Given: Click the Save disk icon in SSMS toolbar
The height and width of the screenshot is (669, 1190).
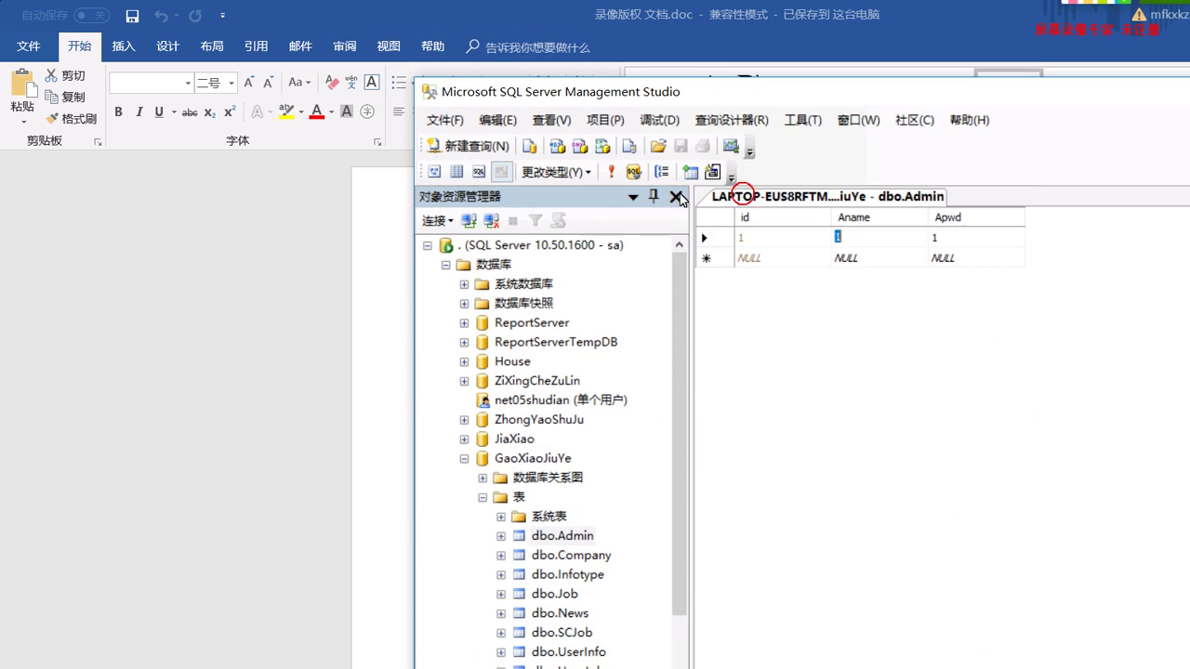Looking at the screenshot, I should tap(681, 146).
